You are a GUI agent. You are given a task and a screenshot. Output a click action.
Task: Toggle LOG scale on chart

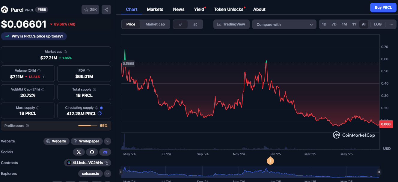(378, 24)
